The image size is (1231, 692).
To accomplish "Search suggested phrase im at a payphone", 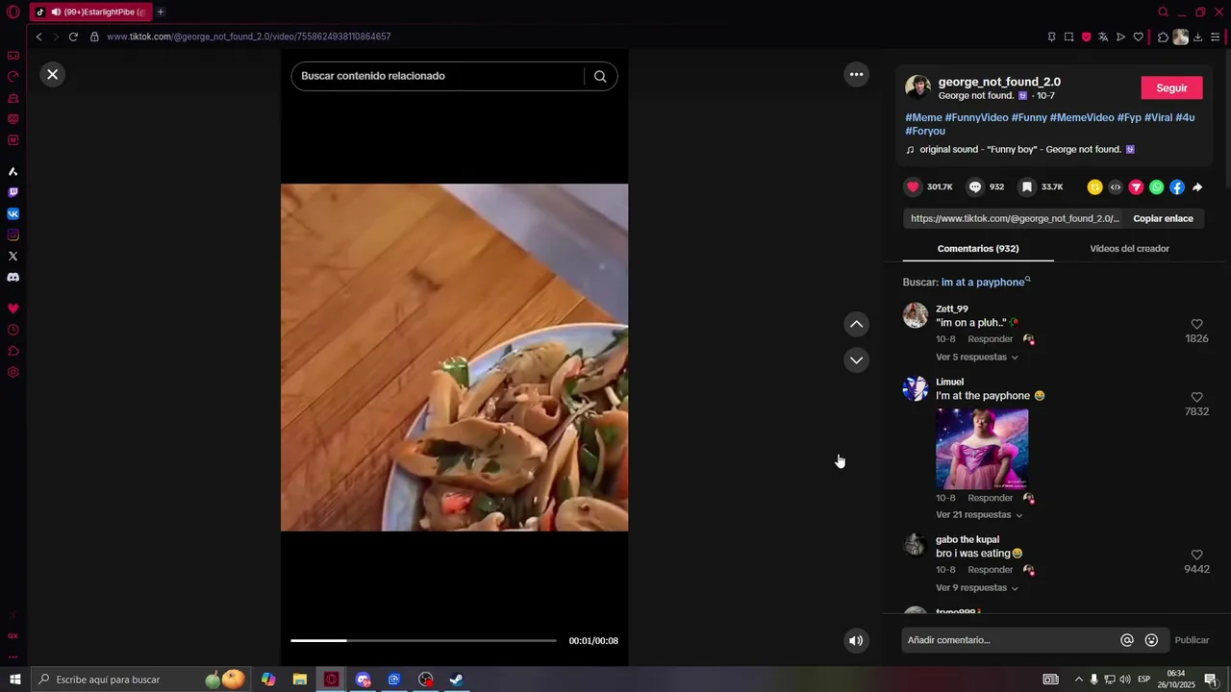I will pos(983,282).
